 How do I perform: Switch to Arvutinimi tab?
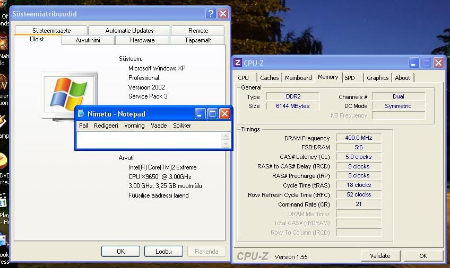tap(88, 40)
